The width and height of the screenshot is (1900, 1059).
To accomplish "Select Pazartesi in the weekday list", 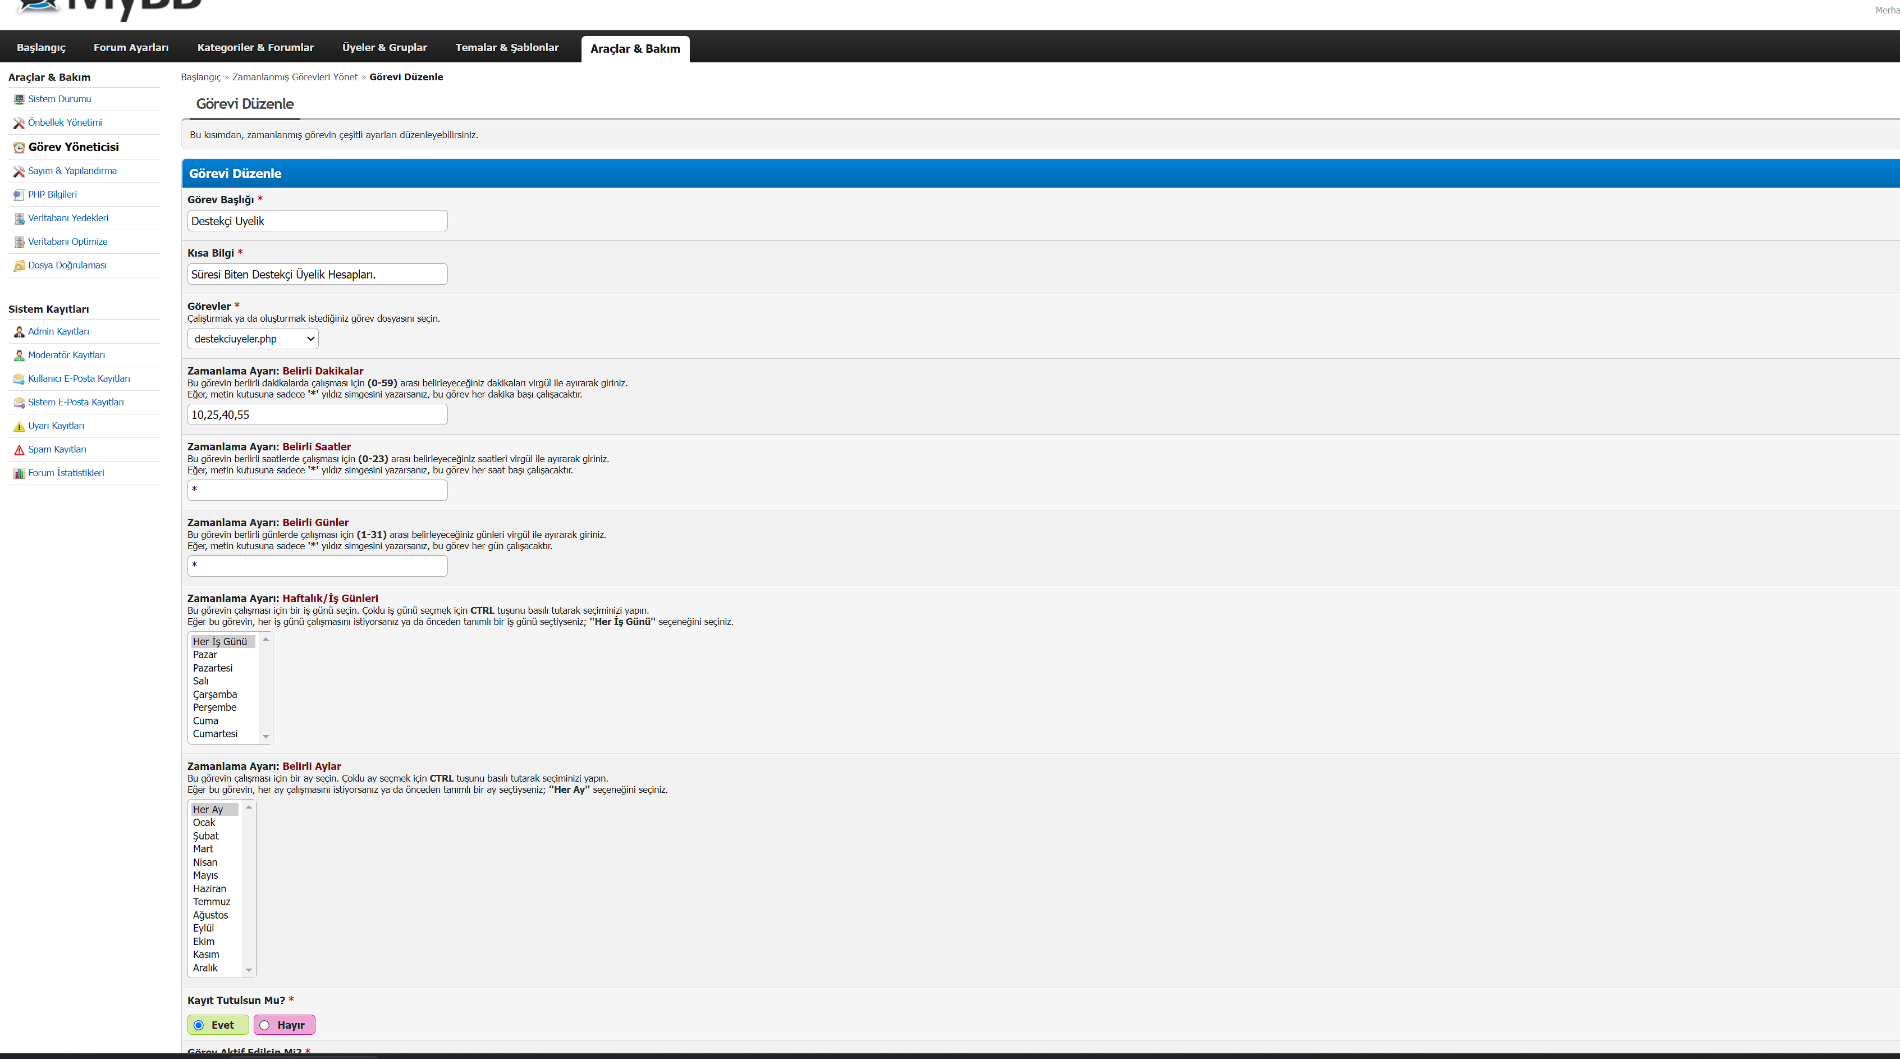I will (223, 668).
